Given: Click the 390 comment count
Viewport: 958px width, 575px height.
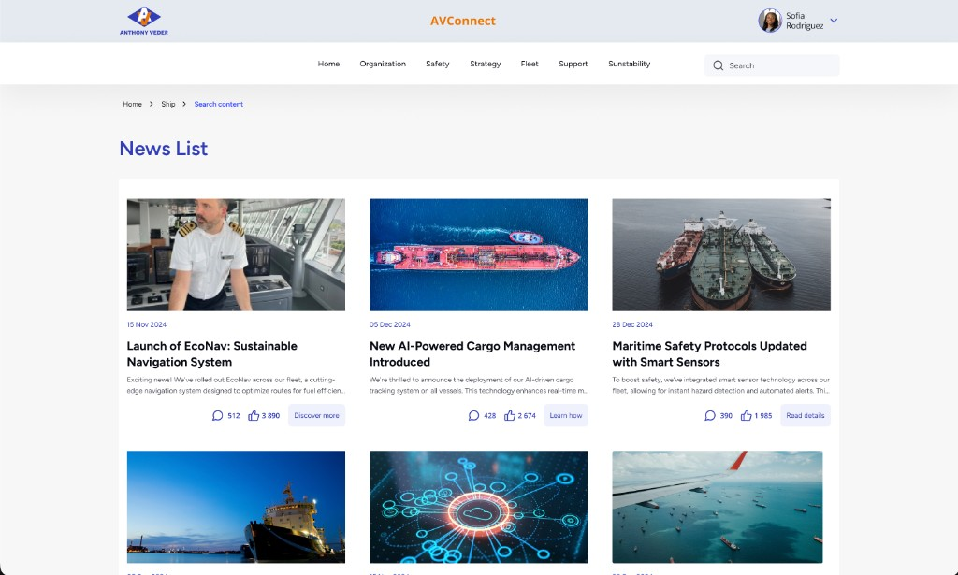Looking at the screenshot, I should click(x=726, y=416).
